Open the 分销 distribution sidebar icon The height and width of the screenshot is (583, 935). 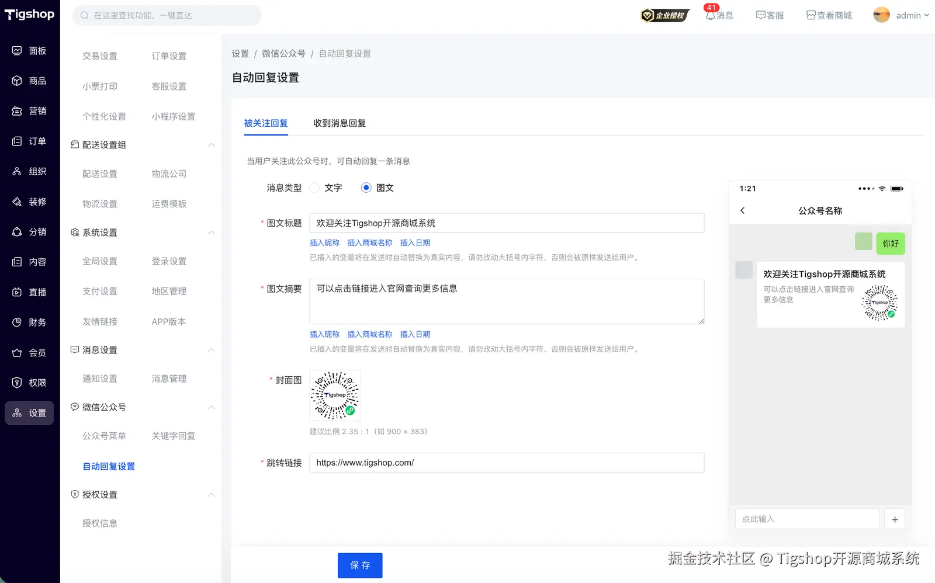coord(17,232)
